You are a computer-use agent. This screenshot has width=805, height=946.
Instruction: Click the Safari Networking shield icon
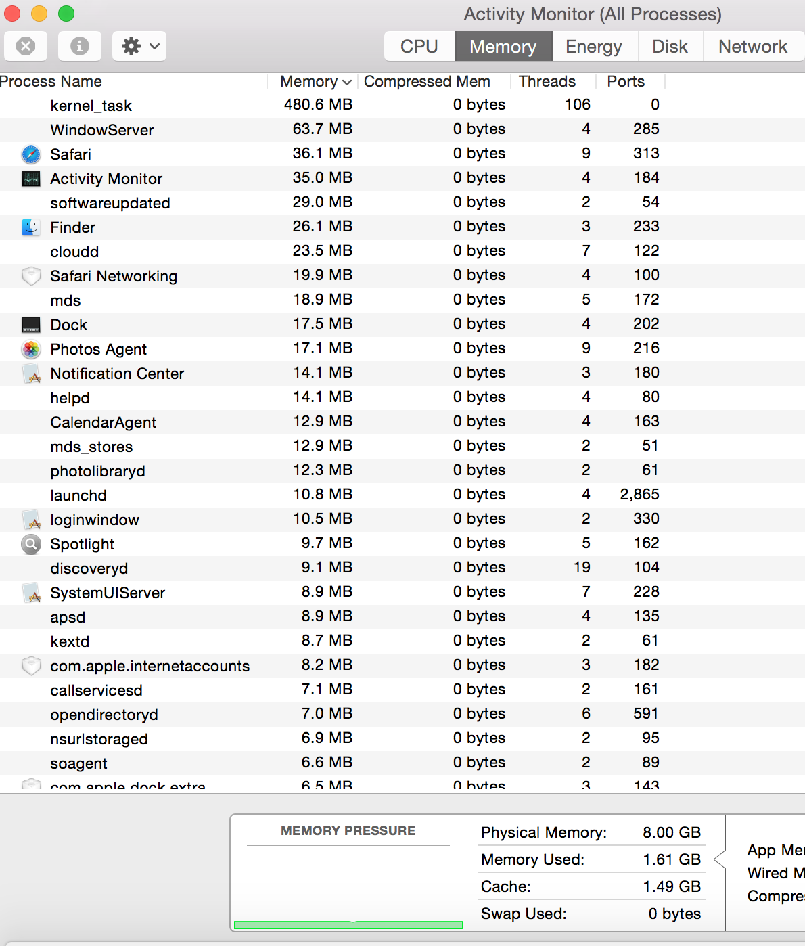coord(31,276)
